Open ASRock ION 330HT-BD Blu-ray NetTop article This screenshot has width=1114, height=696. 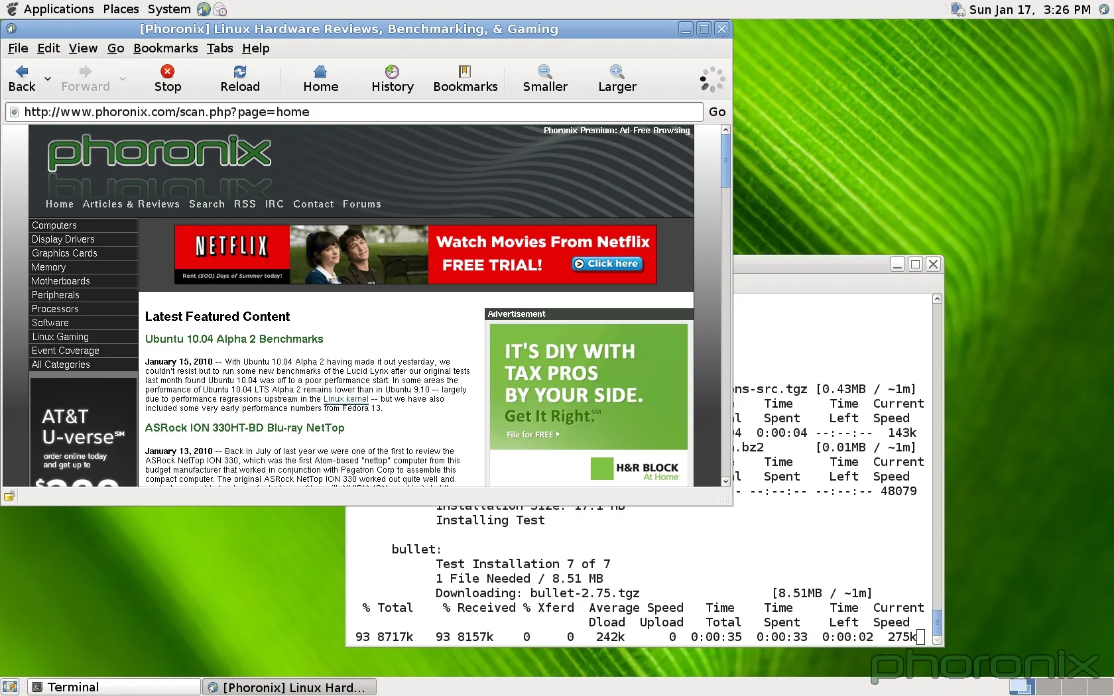pos(245,428)
